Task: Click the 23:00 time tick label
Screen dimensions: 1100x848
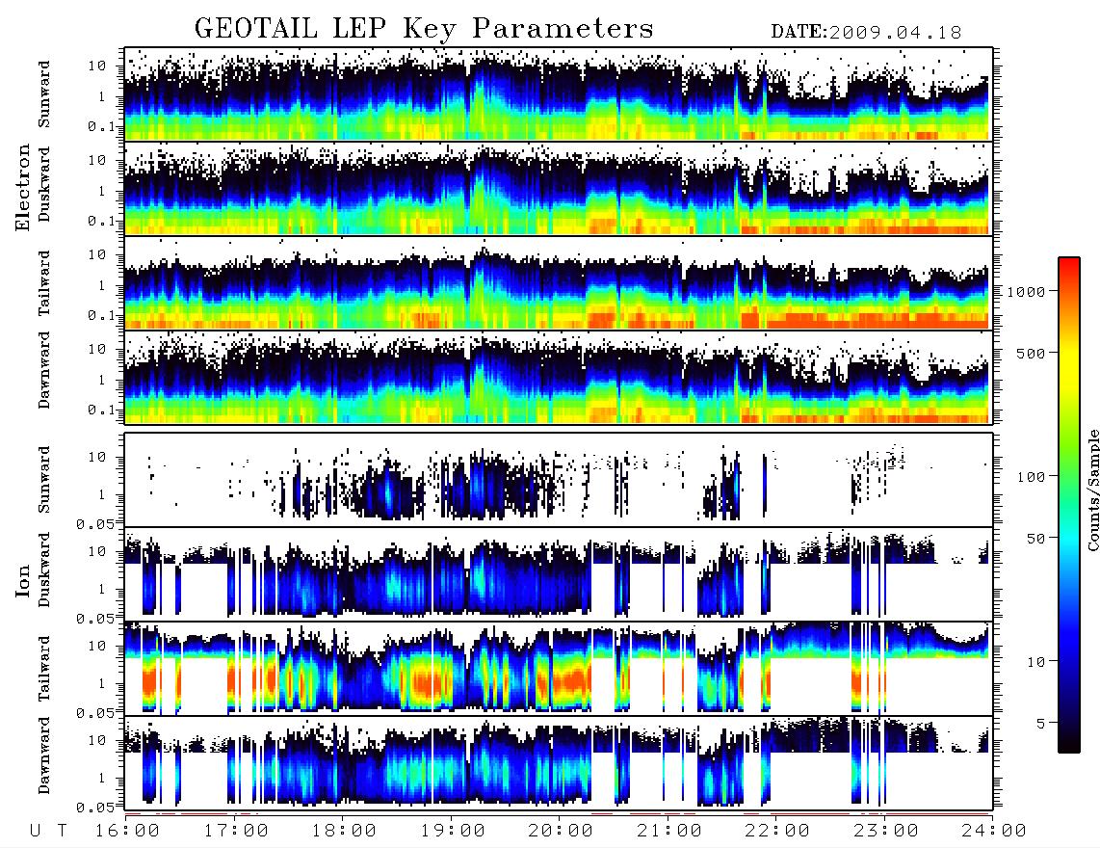Action: coord(886,832)
